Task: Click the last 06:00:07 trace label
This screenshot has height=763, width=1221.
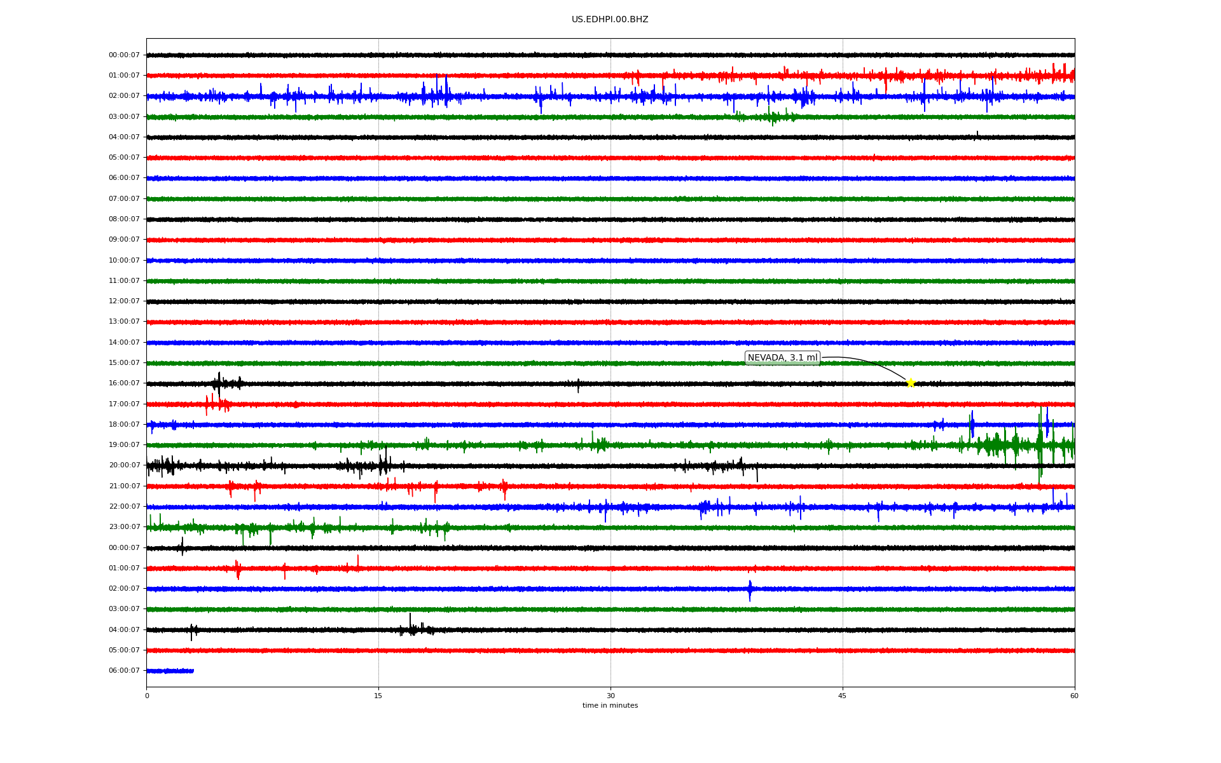Action: click(124, 671)
